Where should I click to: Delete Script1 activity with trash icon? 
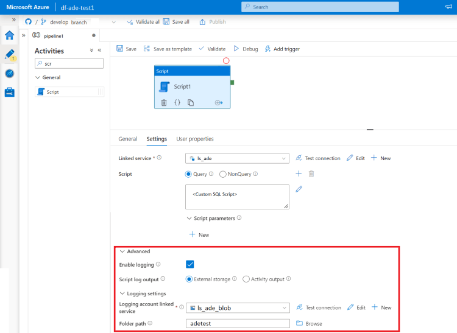click(x=164, y=102)
